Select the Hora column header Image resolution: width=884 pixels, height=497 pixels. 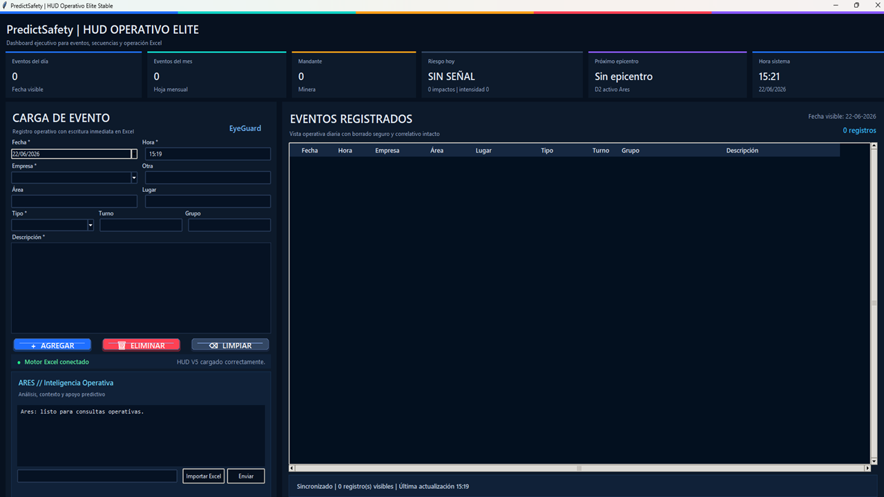coord(345,150)
